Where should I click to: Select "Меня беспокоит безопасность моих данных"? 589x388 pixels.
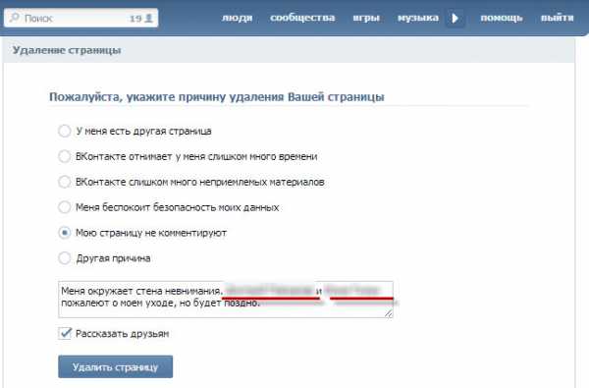(64, 207)
